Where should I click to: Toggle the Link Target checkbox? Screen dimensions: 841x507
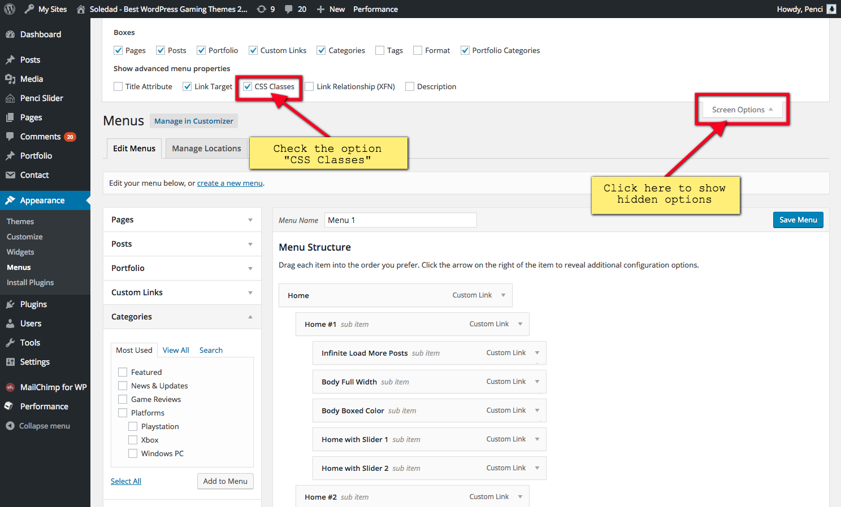click(x=187, y=86)
